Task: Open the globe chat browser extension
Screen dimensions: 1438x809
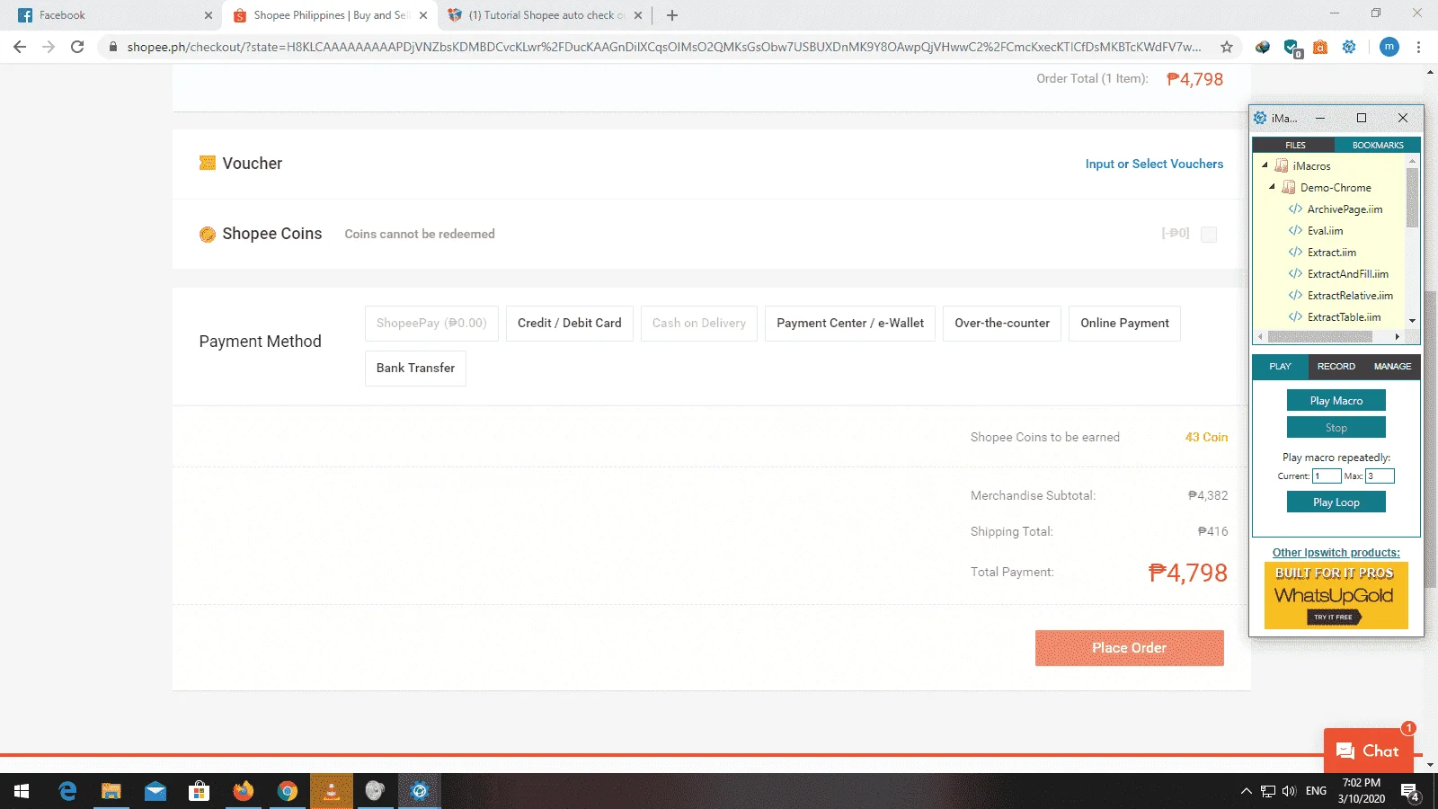Action: click(x=1263, y=47)
